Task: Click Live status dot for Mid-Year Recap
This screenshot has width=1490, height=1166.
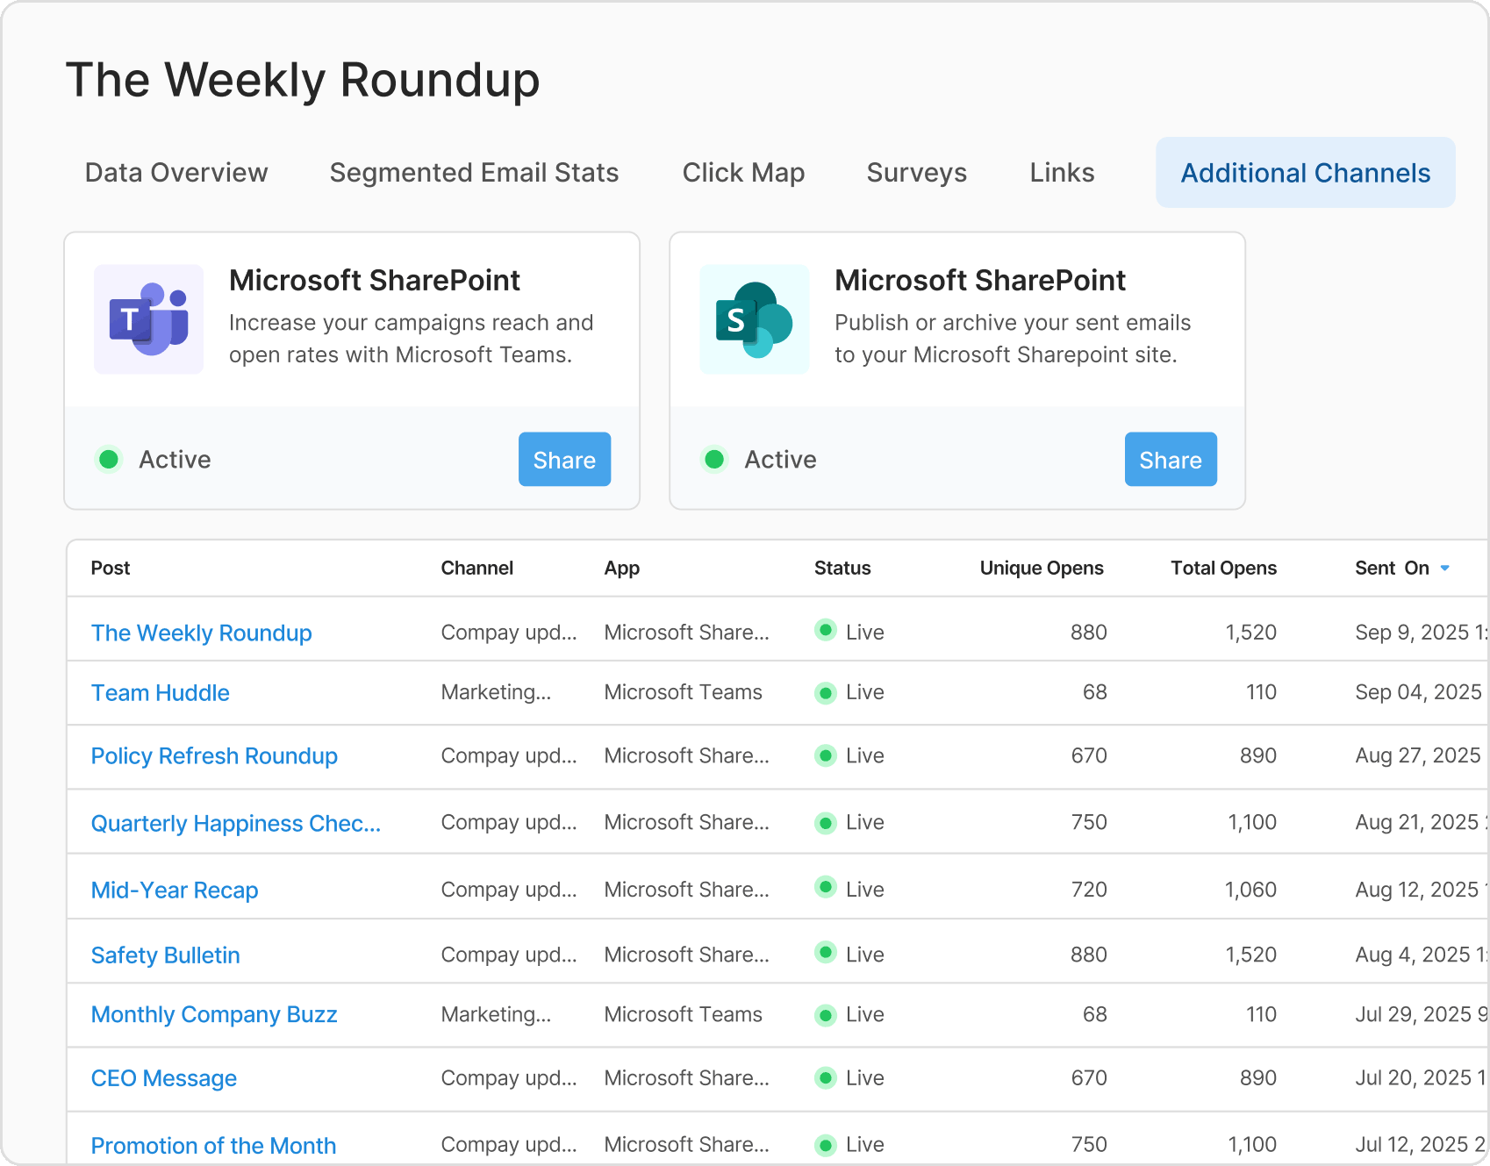Action: pos(825,888)
